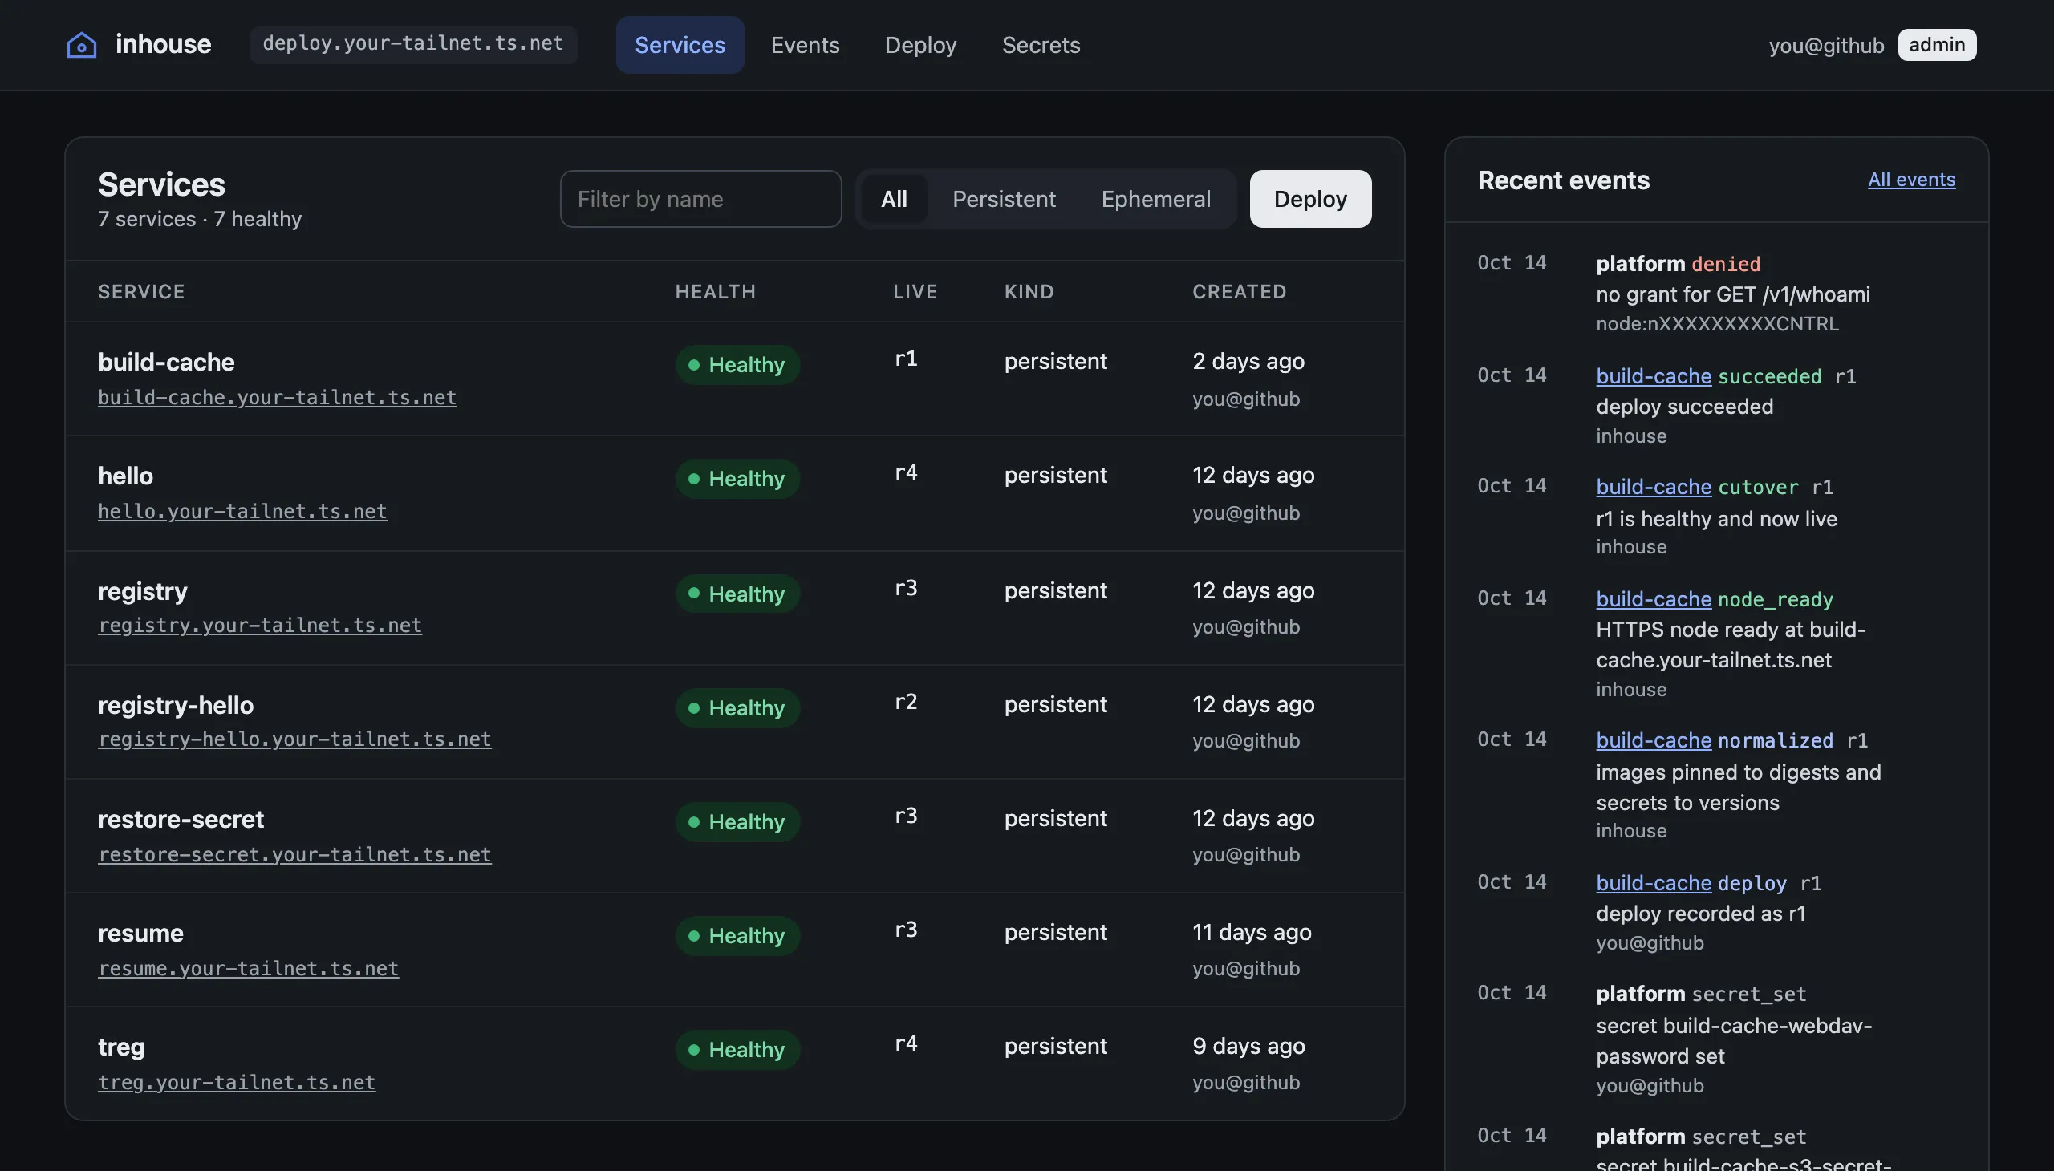Click the inhouse house logo icon
2054x1171 pixels.
(x=81, y=45)
